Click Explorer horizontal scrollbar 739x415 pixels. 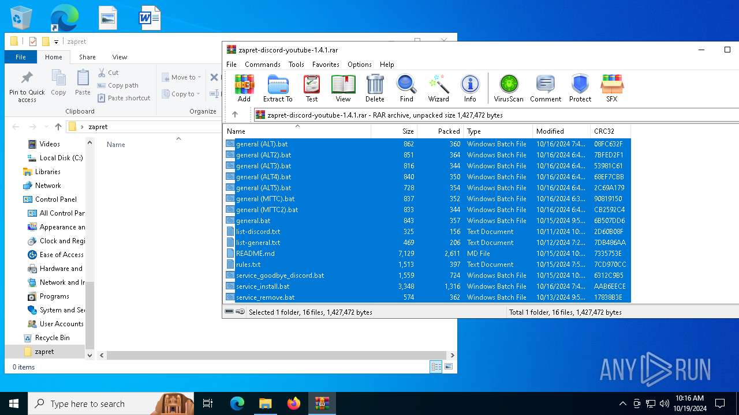pyautogui.click(x=275, y=356)
